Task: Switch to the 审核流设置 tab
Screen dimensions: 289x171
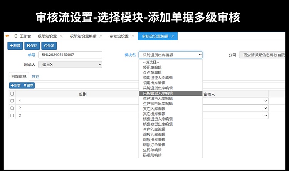Action: pyautogui.click(x=119, y=36)
